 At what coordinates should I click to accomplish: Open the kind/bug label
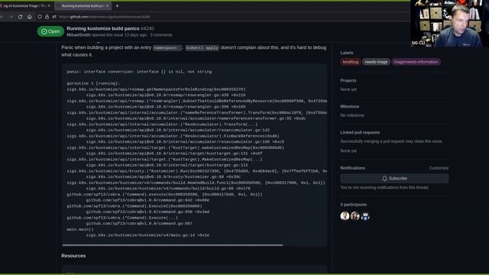(351, 62)
